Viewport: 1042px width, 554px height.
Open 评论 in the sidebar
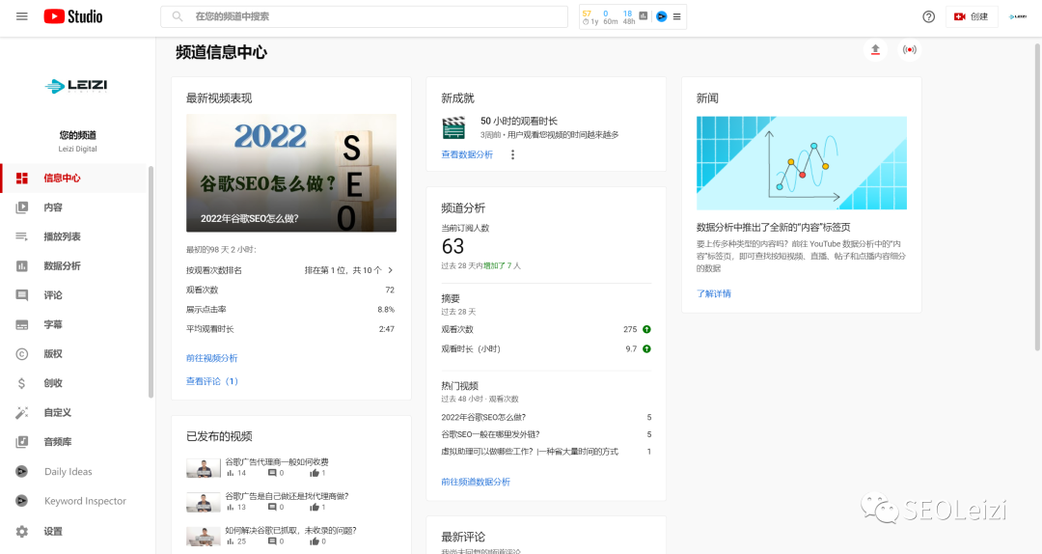click(73, 295)
